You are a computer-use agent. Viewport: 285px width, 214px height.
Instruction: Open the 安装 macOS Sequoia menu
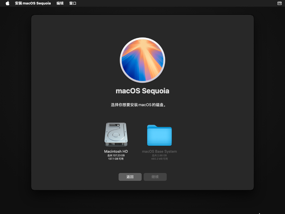[x=33, y=3]
